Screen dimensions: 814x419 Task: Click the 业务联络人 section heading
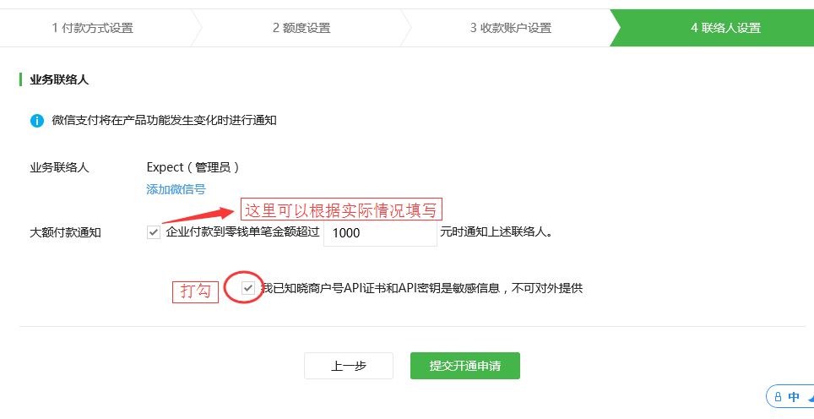[x=59, y=80]
